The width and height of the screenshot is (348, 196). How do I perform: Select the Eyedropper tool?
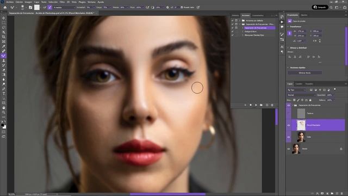click(4, 46)
